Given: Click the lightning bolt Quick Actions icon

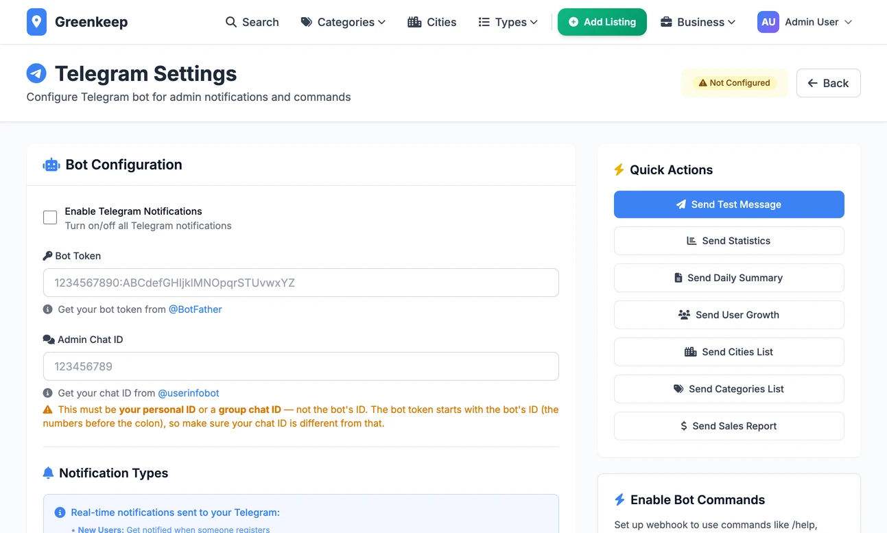Looking at the screenshot, I should (x=619, y=170).
